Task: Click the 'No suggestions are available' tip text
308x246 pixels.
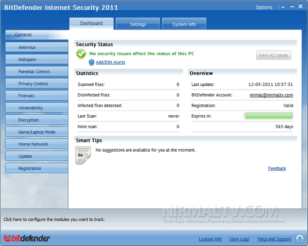Action: (145, 150)
